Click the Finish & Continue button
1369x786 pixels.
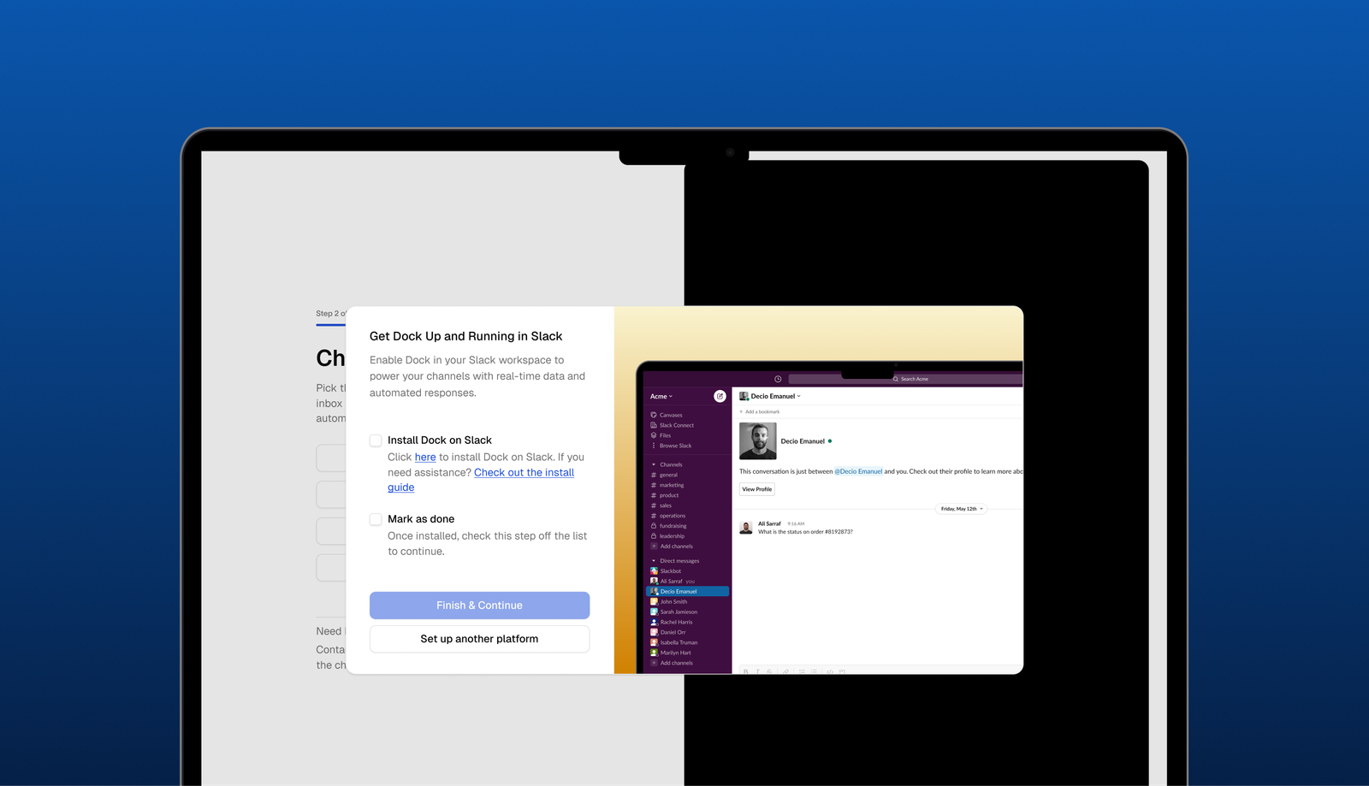479,606
